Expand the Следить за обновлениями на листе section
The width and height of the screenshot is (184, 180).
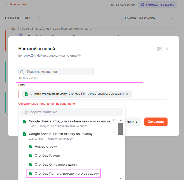click(x=113, y=121)
